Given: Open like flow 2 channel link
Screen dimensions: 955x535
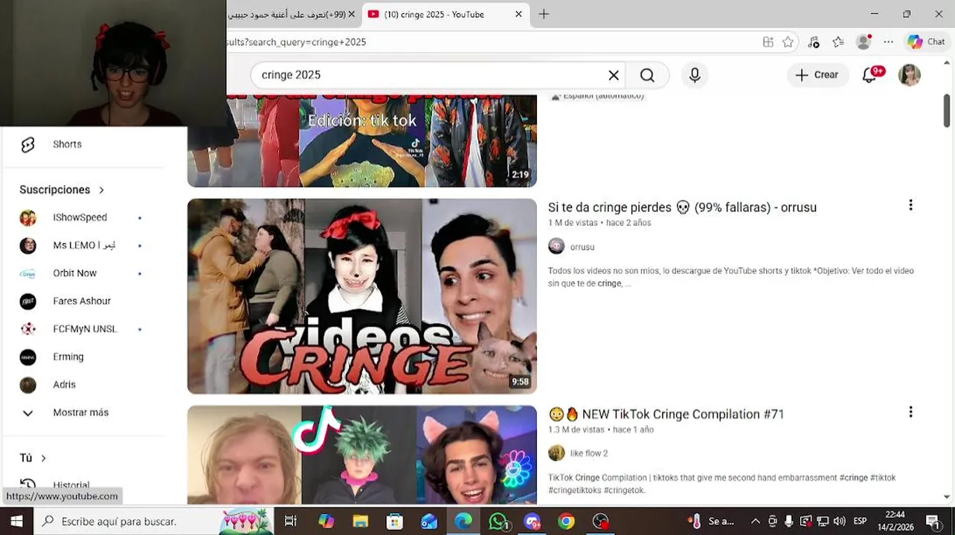Looking at the screenshot, I should 589,453.
